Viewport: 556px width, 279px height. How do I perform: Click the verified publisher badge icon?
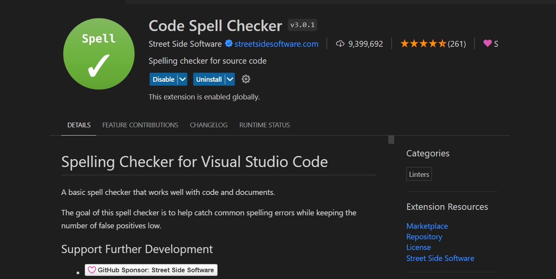[x=229, y=44]
